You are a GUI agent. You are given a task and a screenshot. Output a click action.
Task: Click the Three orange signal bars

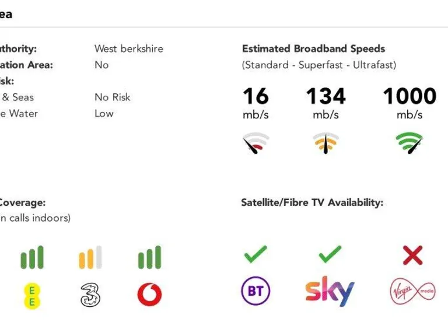[90, 258]
